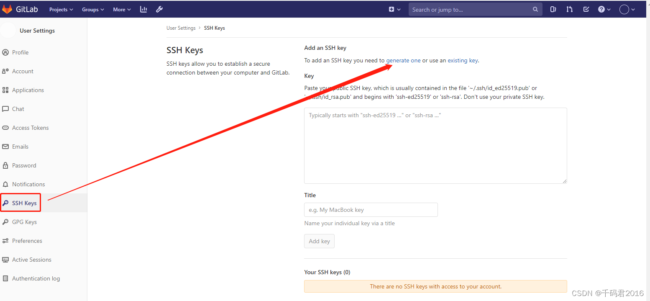Click the analytics chart icon in the top bar
The height and width of the screenshot is (301, 650).
tap(143, 9)
